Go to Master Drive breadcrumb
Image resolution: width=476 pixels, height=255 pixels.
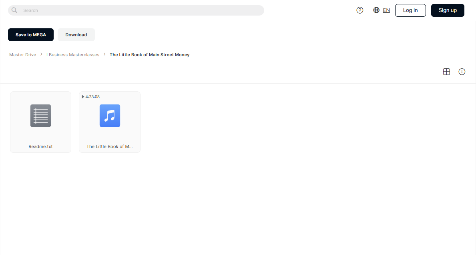point(23,55)
